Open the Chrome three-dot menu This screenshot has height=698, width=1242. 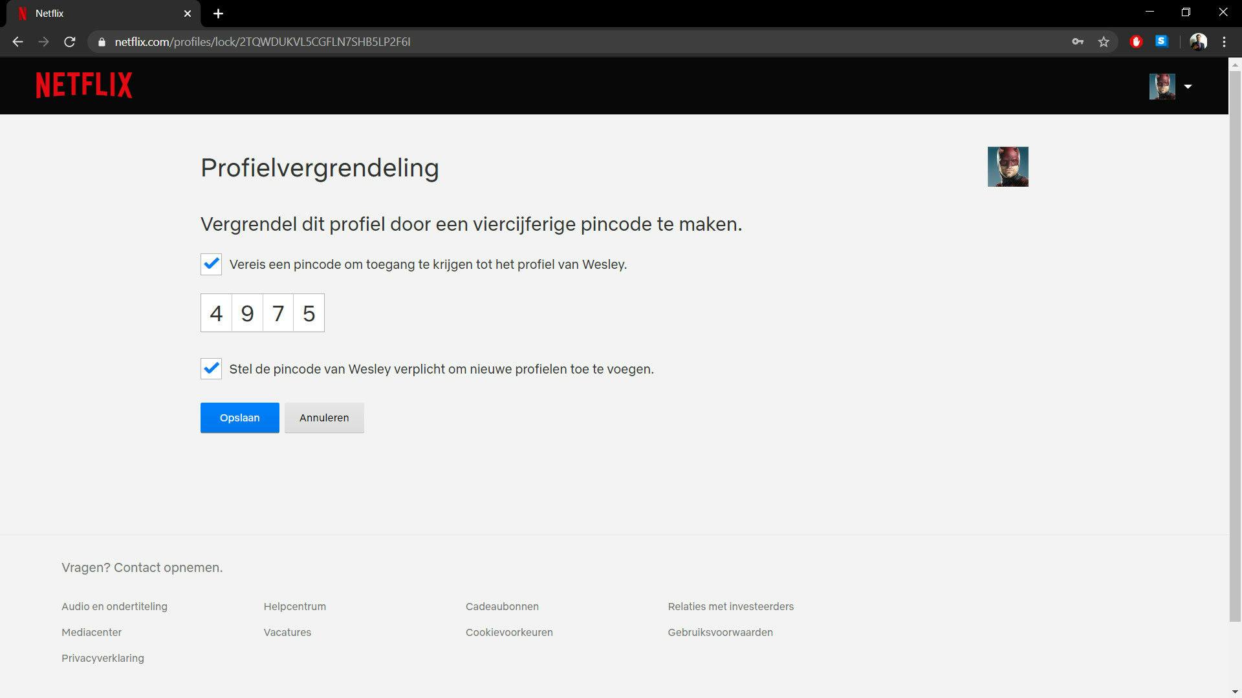tap(1224, 42)
